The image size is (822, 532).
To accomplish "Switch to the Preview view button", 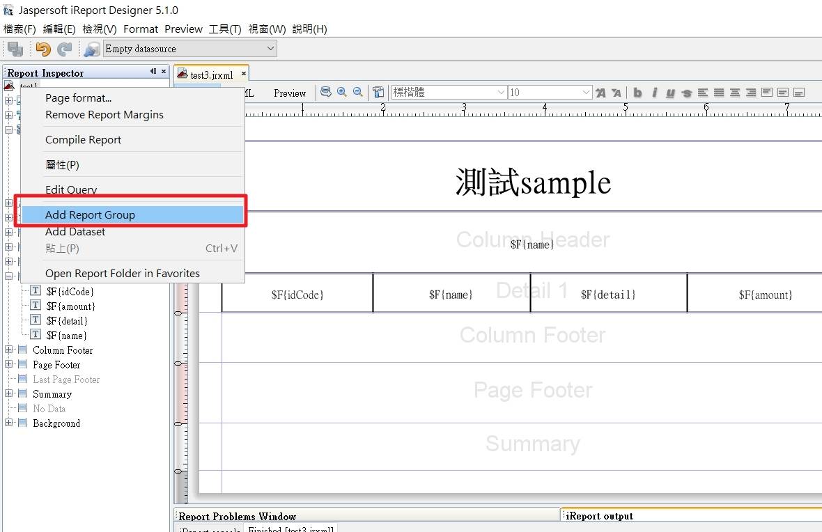I will point(289,93).
